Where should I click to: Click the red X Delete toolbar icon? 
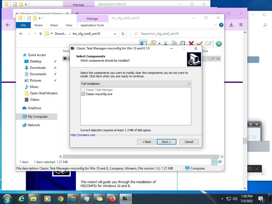pyautogui.click(x=191, y=43)
